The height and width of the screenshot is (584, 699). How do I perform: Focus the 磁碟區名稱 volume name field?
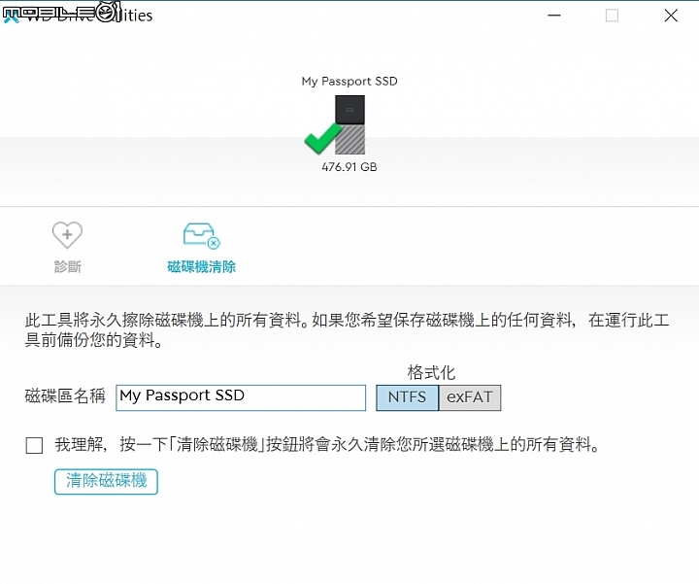click(x=241, y=397)
